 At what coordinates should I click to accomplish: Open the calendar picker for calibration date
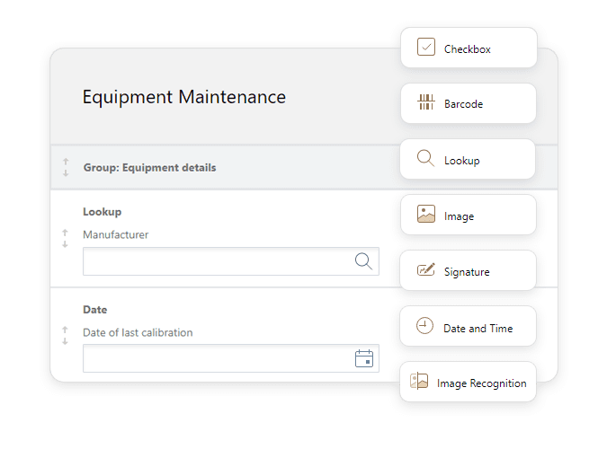[364, 358]
